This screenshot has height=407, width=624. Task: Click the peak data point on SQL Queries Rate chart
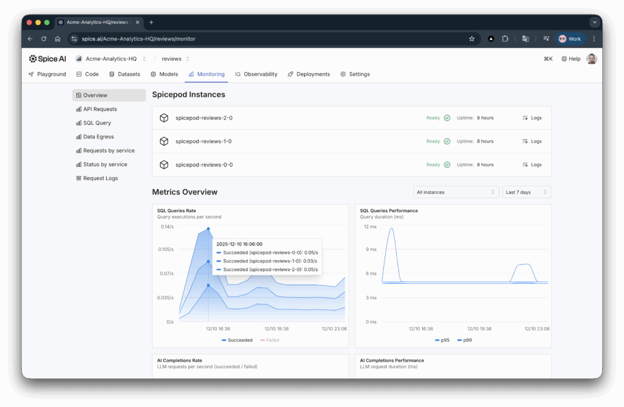coord(208,229)
